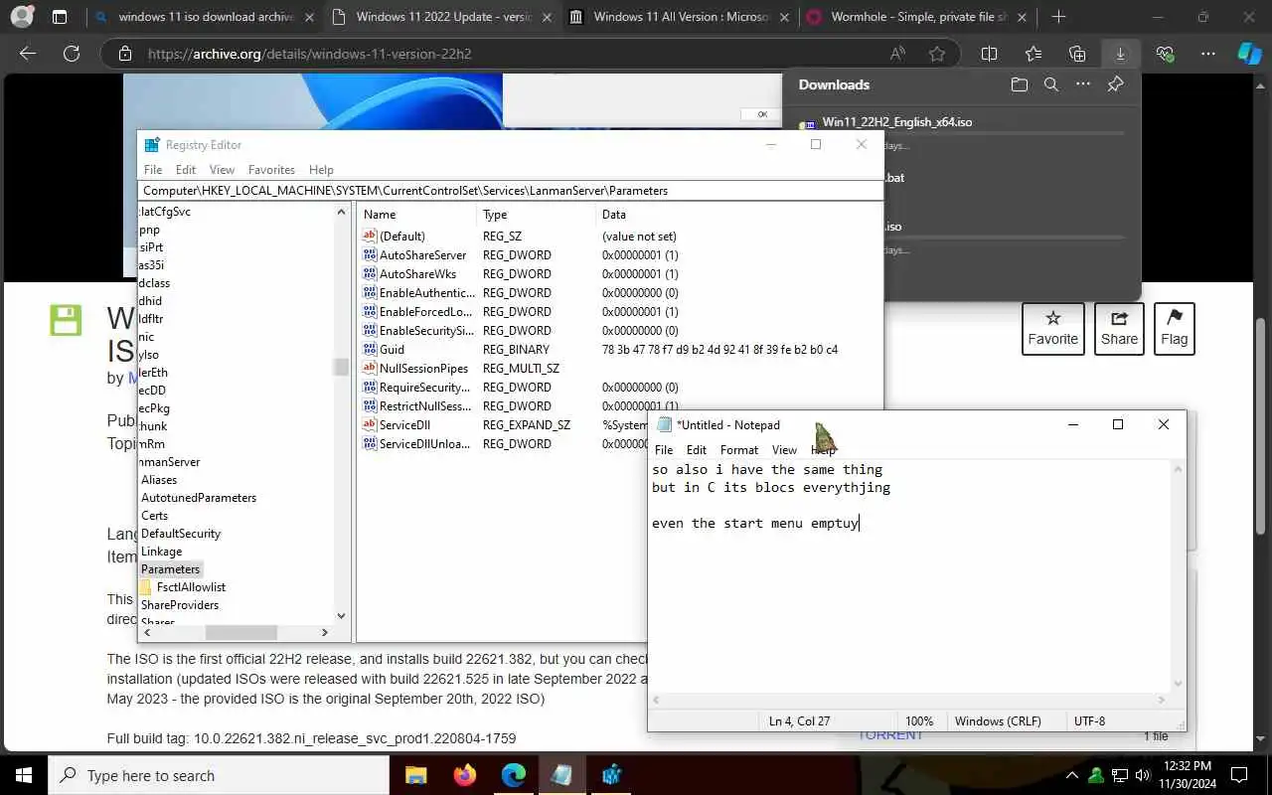Click Windows taskbar search box
The image size is (1272, 795).
coord(219,775)
